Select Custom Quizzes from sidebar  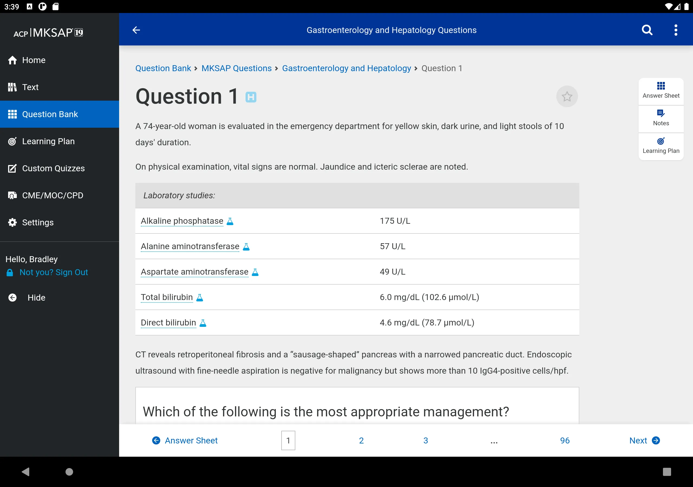(53, 168)
